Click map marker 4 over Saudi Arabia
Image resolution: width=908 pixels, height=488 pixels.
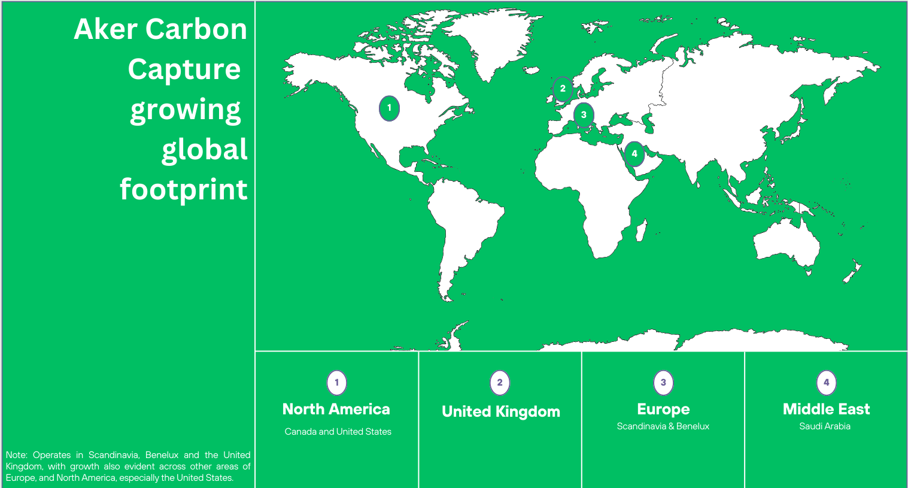[634, 154]
